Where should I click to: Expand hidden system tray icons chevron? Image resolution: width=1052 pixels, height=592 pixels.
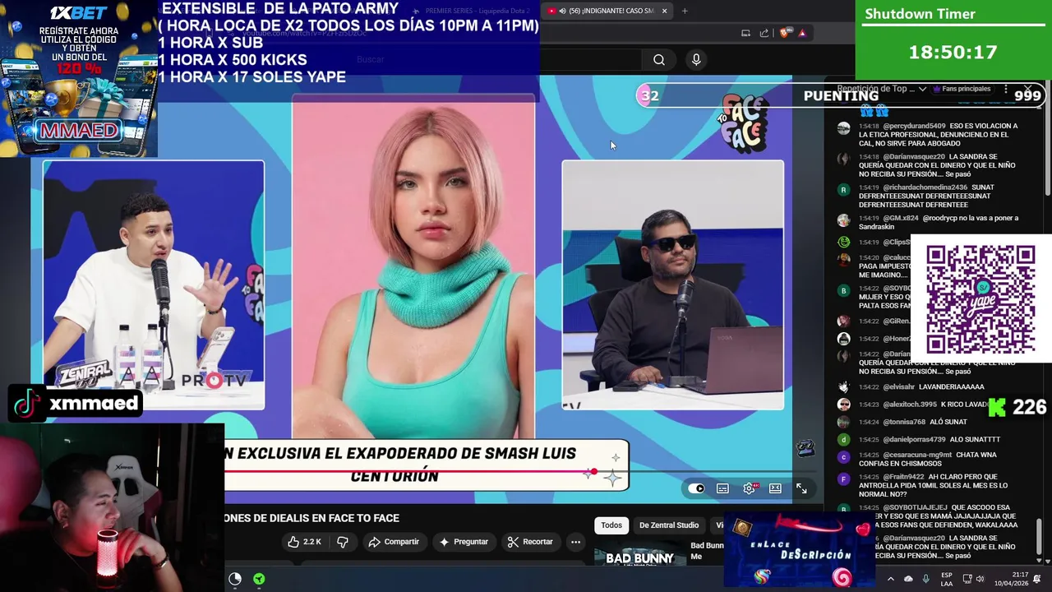pyautogui.click(x=890, y=579)
